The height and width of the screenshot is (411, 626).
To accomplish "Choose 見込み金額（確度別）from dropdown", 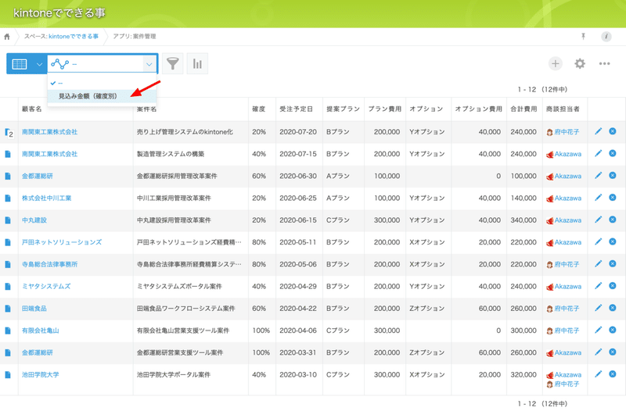I will coord(102,96).
